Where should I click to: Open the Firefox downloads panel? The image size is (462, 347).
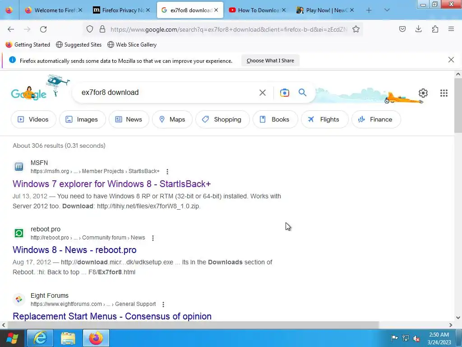tap(418, 29)
